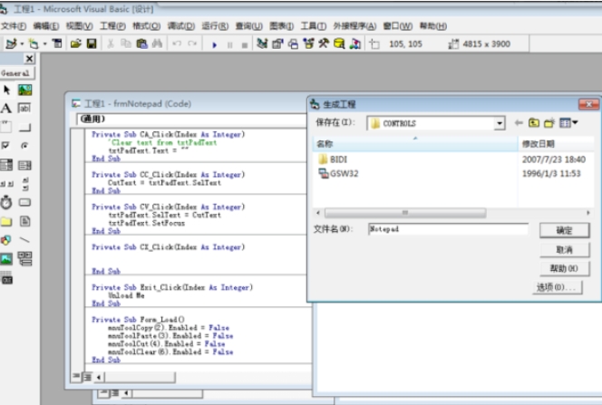Open the Data View Window toolbar icon
The image size is (602, 405).
[339, 43]
